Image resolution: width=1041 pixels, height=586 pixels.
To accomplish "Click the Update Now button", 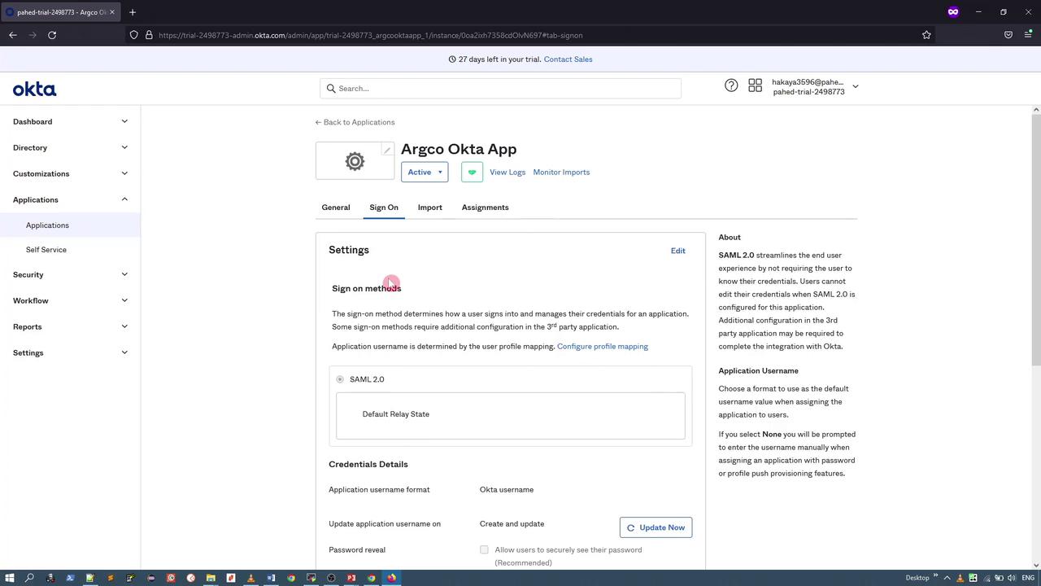I will pyautogui.click(x=656, y=527).
